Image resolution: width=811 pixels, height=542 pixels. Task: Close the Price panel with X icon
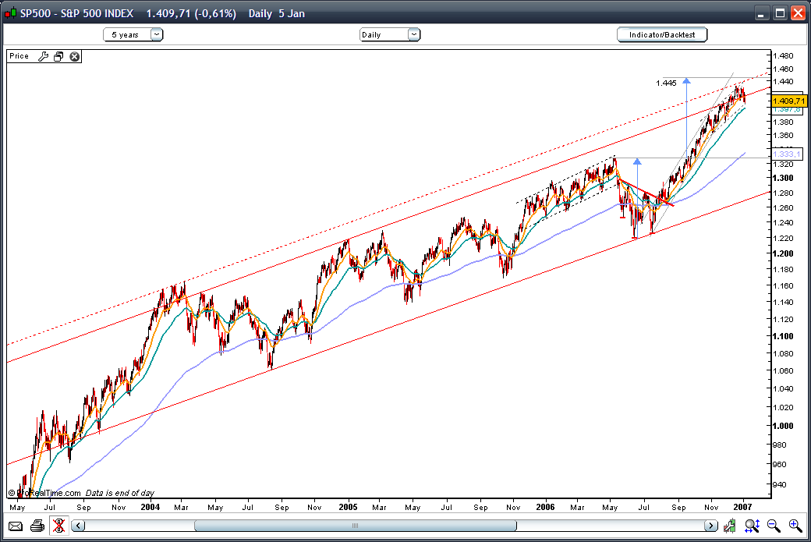74,56
